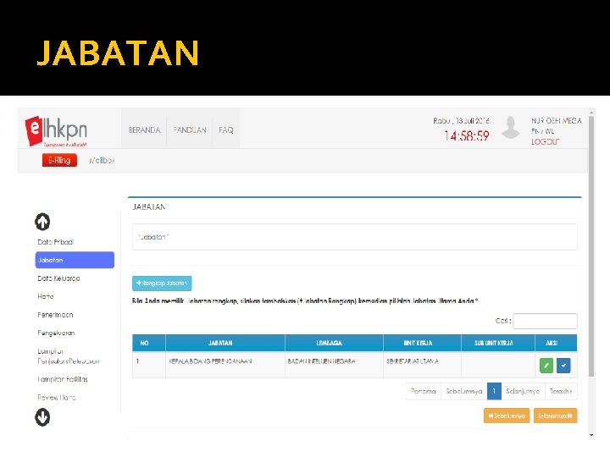The width and height of the screenshot is (610, 457).
Task: Sort by NO column header
Action: tap(149, 343)
